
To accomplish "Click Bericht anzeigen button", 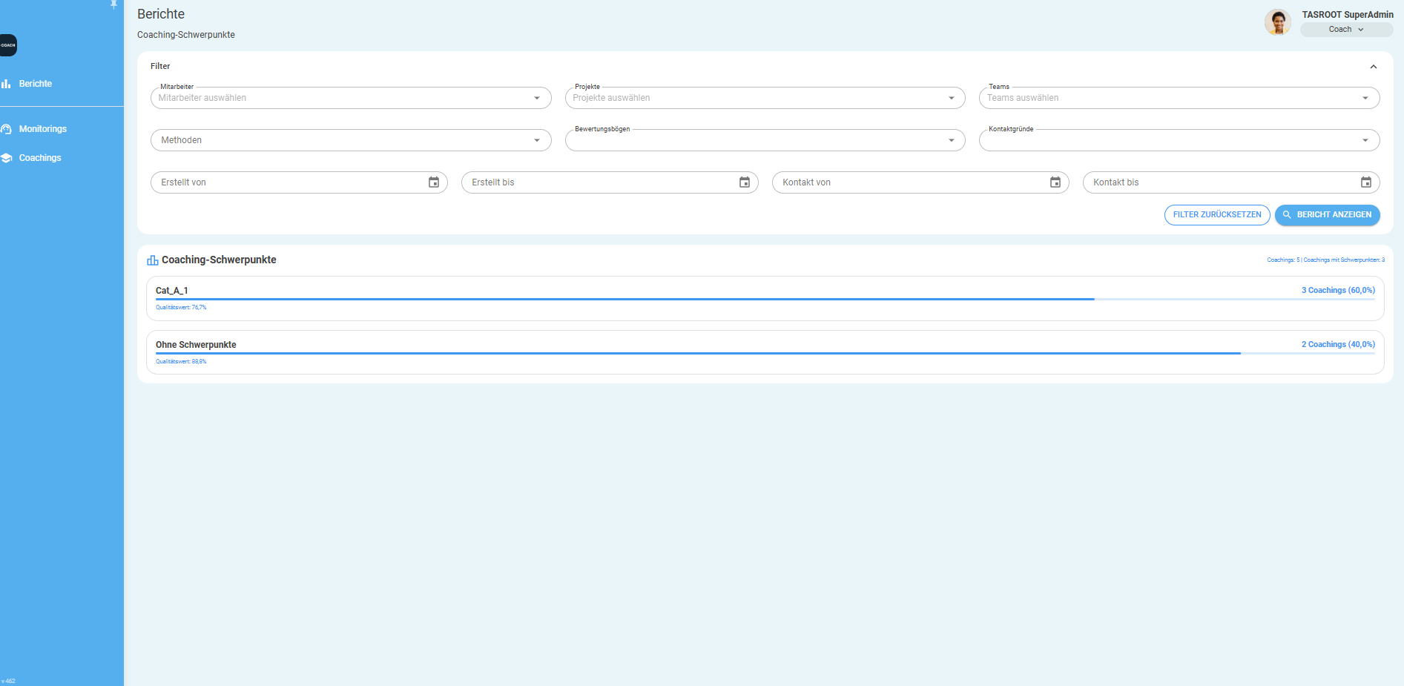I will coord(1328,215).
